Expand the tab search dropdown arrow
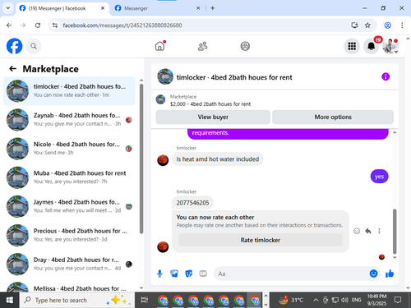411x308 pixels. tap(8, 8)
